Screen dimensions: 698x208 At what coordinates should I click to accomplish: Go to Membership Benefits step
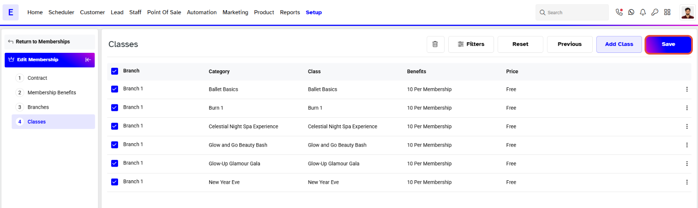click(52, 92)
